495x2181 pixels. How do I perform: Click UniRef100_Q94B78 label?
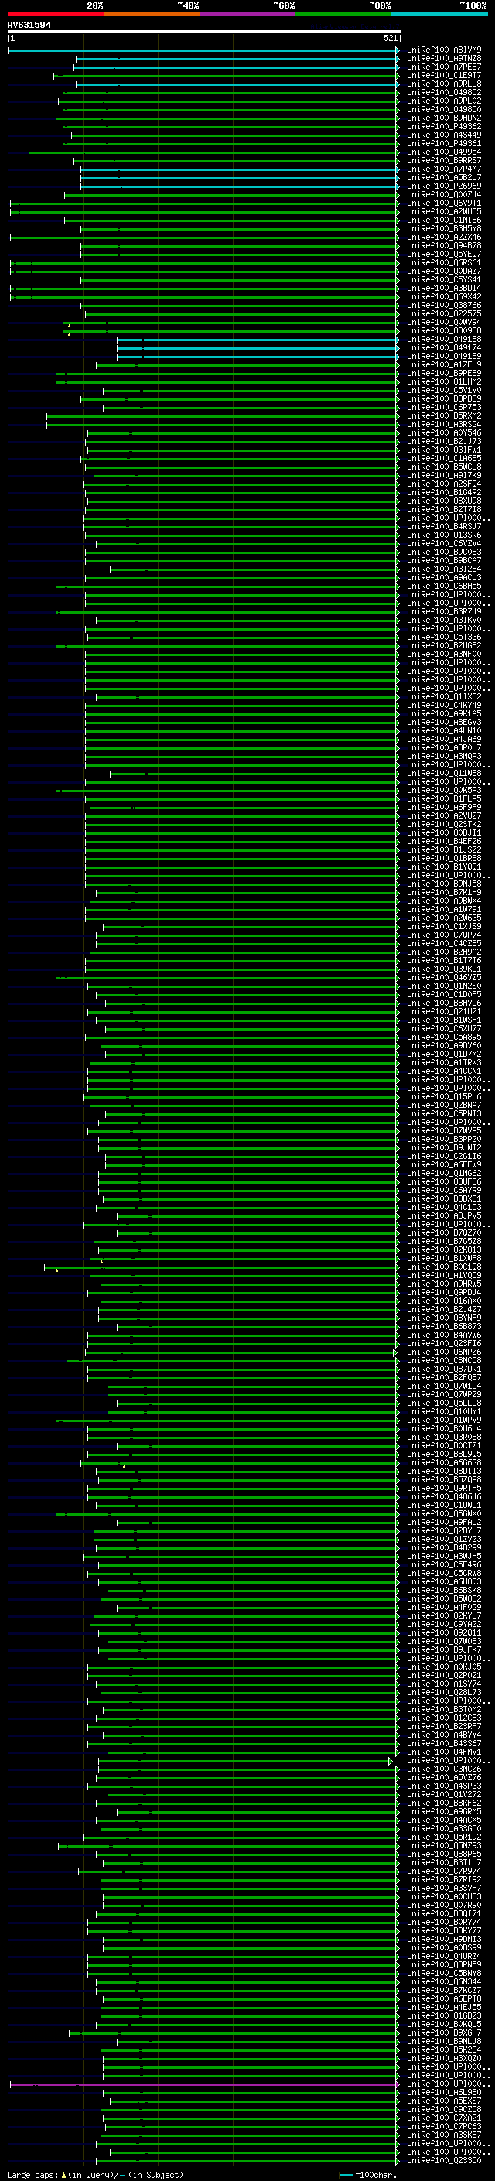(x=444, y=245)
